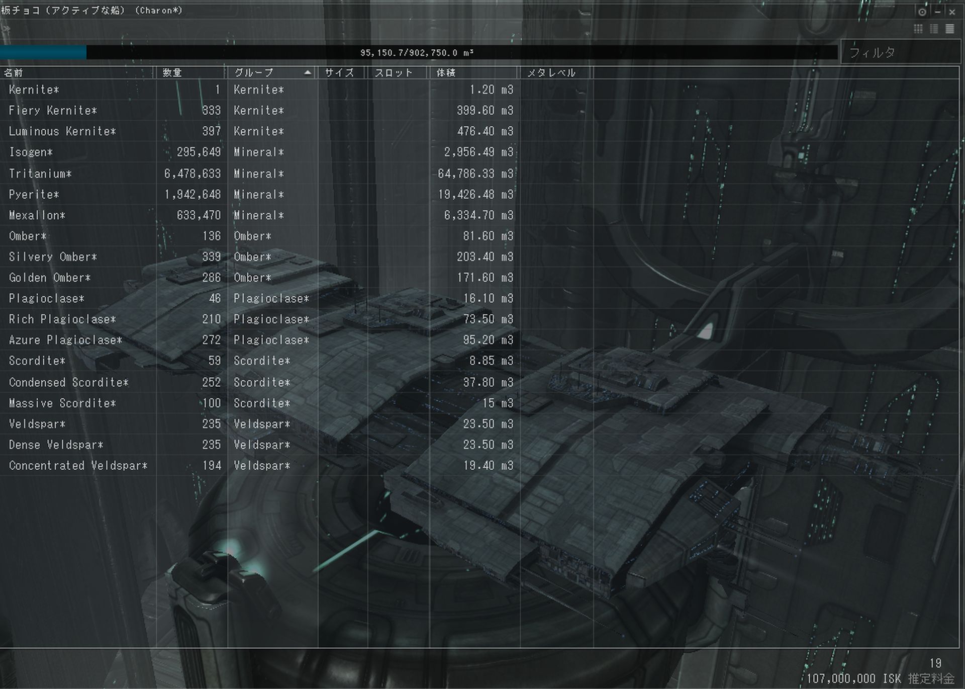The width and height of the screenshot is (965, 689).
Task: Minimize the cargo hold window
Action: [x=937, y=12]
